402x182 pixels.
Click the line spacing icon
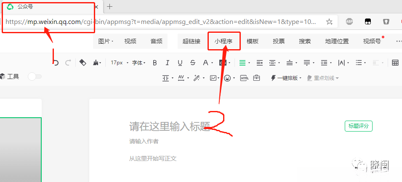(x=324, y=63)
